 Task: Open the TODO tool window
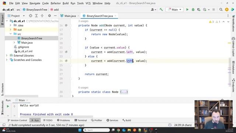pos(48,120)
